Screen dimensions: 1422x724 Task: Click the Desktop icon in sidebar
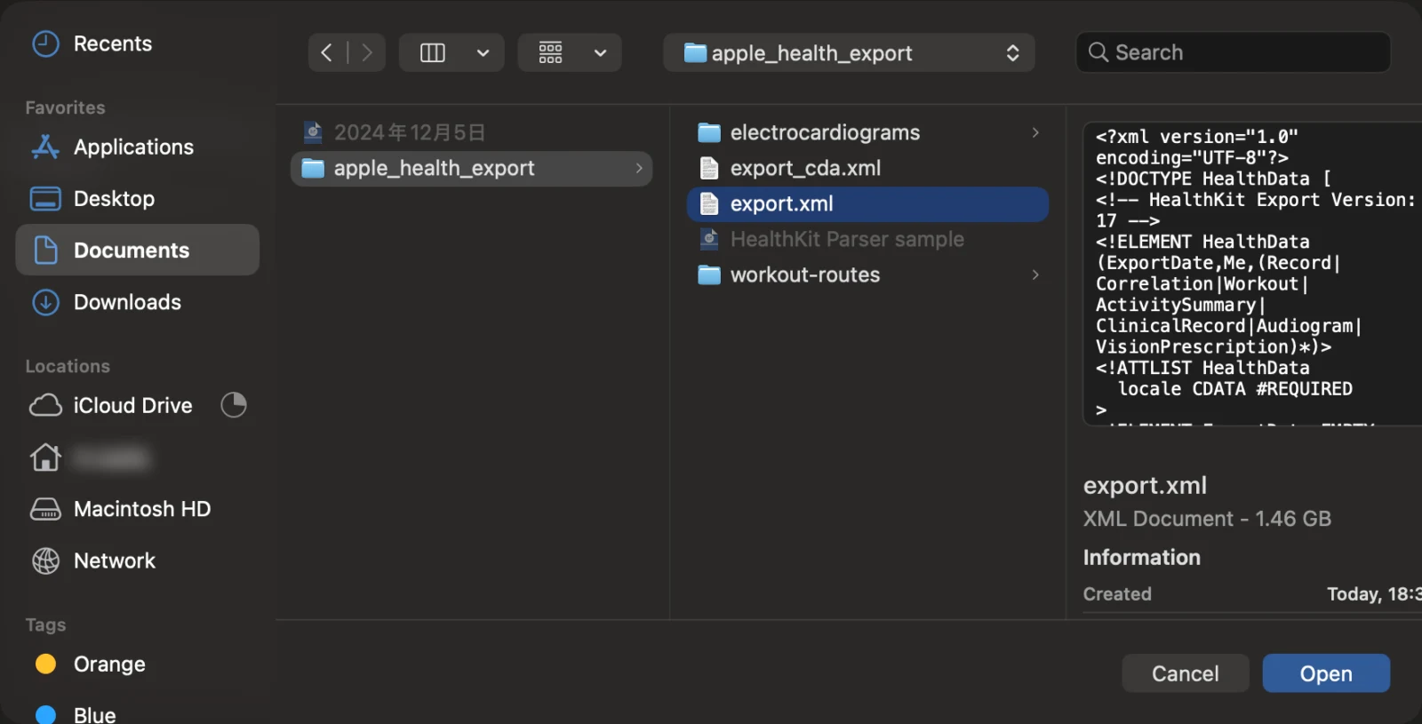pos(45,198)
